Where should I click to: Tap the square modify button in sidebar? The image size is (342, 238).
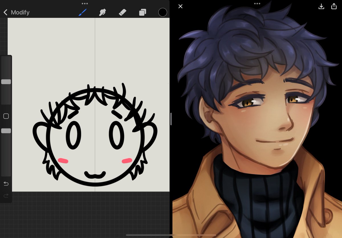(6, 116)
